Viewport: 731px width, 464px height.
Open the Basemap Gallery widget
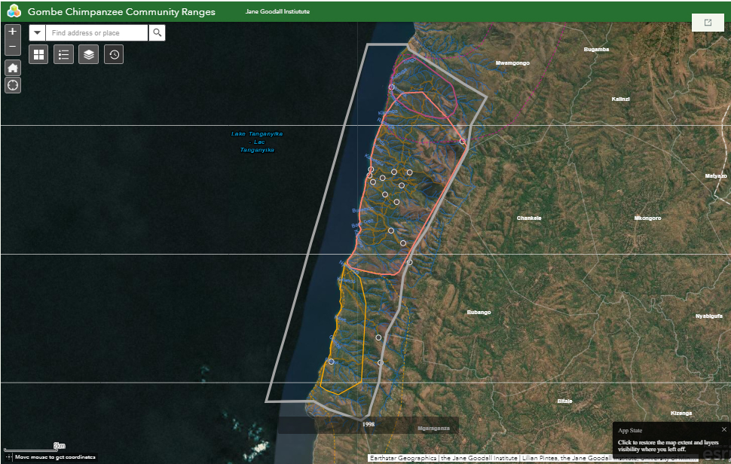click(x=38, y=54)
